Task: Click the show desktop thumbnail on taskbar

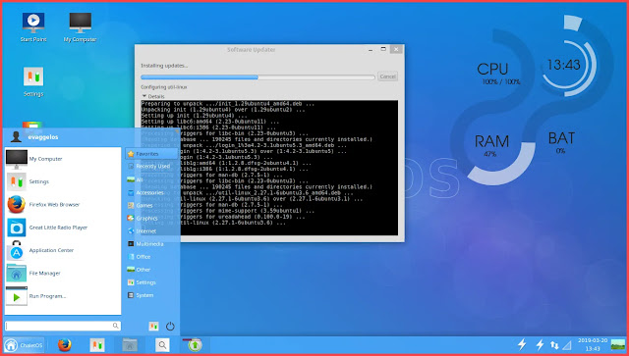Action: [618, 345]
